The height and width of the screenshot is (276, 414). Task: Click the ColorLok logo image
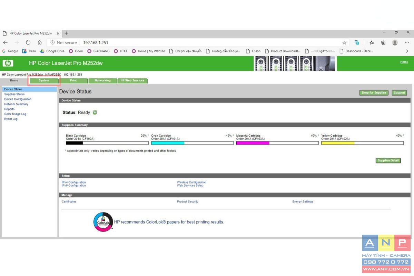(103, 222)
